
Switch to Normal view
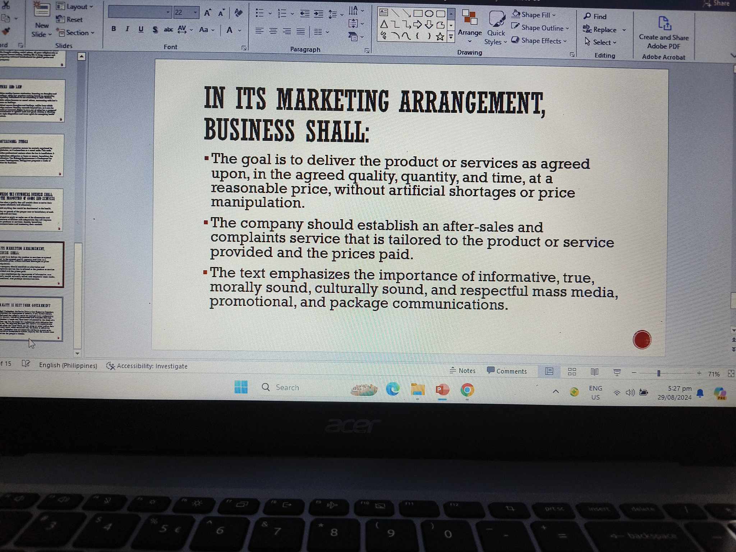[x=549, y=372]
